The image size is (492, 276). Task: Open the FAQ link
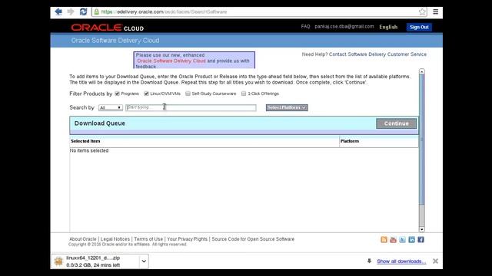pyautogui.click(x=305, y=27)
